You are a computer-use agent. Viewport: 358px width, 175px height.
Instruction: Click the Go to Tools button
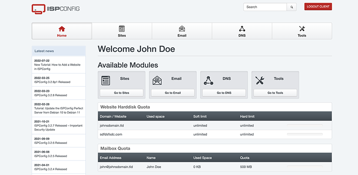tap(275, 93)
